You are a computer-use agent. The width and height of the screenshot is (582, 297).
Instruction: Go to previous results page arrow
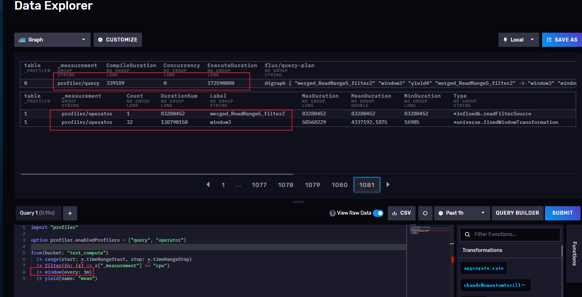point(208,185)
